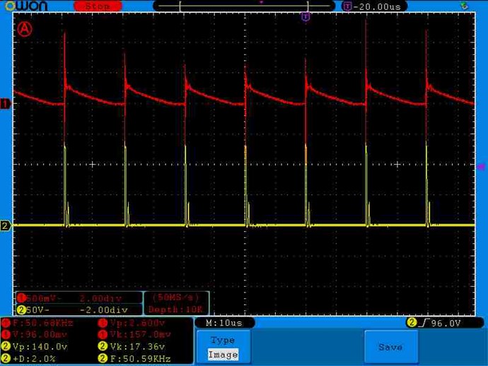Click the purple T trigger position marker
Screen dimensions: 488x366
(x=306, y=16)
